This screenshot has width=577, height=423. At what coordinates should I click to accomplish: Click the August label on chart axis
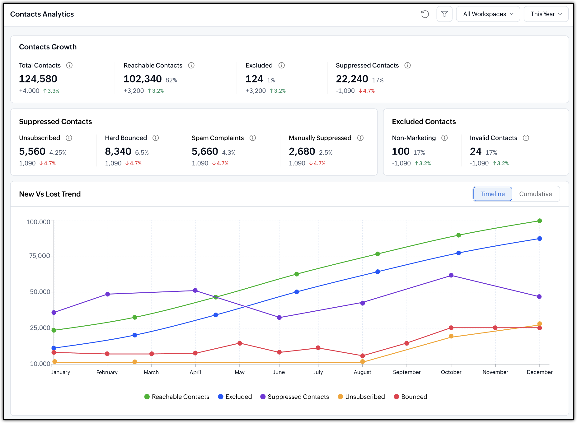click(x=362, y=372)
